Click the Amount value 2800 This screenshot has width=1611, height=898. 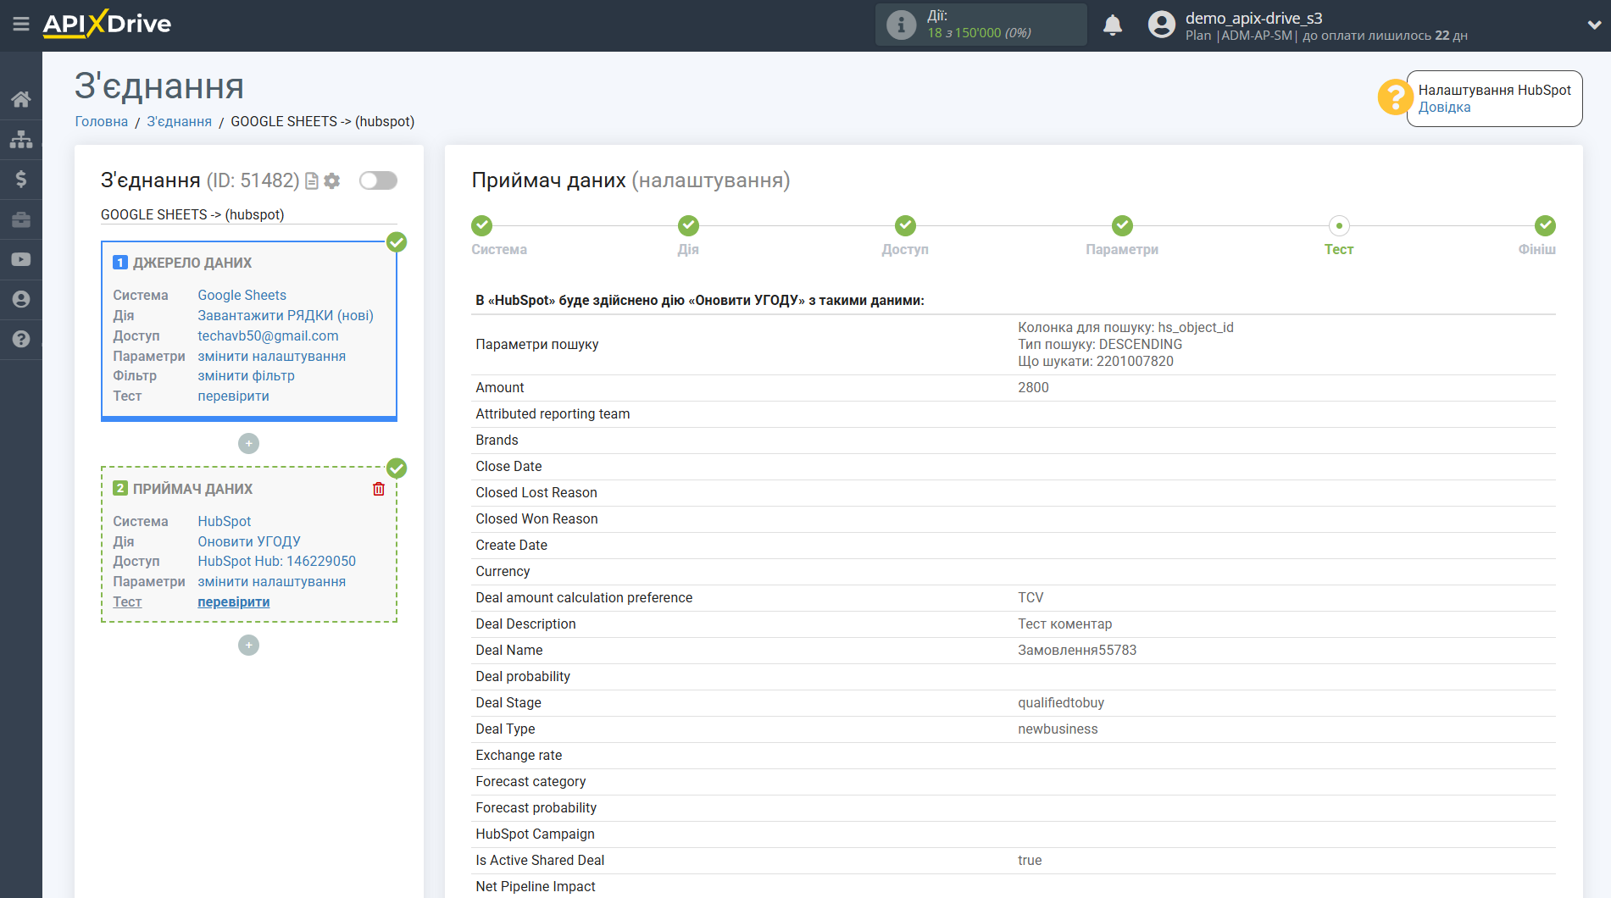coord(1033,387)
